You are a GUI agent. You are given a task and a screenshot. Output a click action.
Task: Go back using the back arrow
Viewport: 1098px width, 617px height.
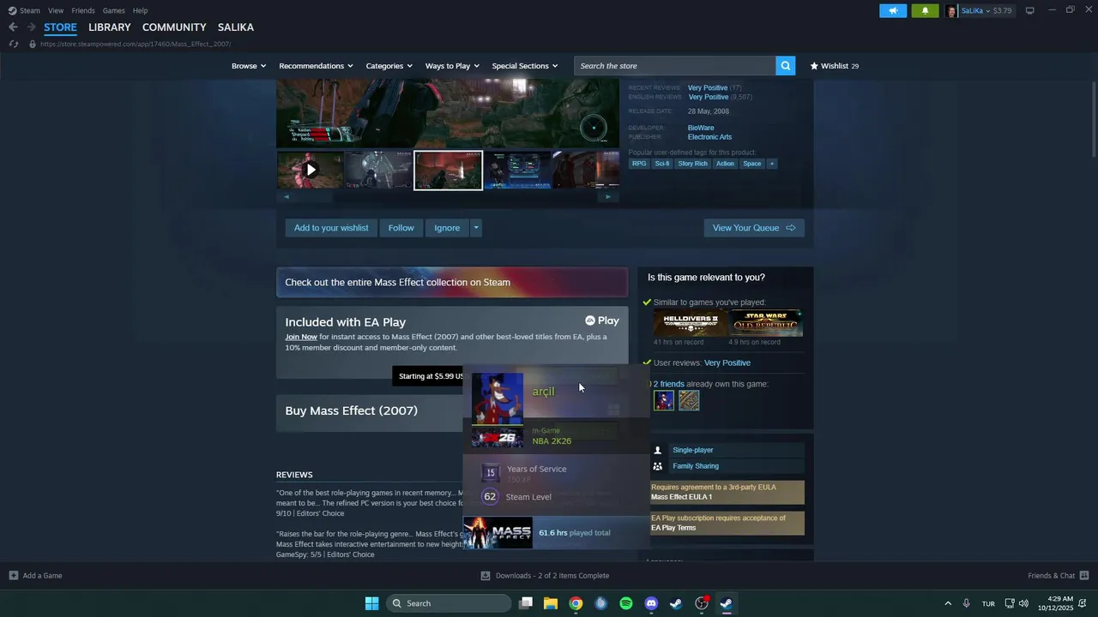point(13,27)
